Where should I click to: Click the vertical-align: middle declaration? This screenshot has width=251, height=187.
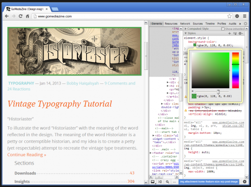point(207,114)
